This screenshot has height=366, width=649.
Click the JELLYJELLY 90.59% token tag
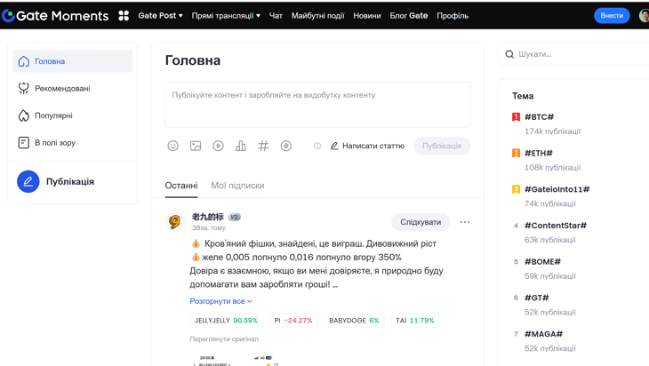(x=227, y=321)
